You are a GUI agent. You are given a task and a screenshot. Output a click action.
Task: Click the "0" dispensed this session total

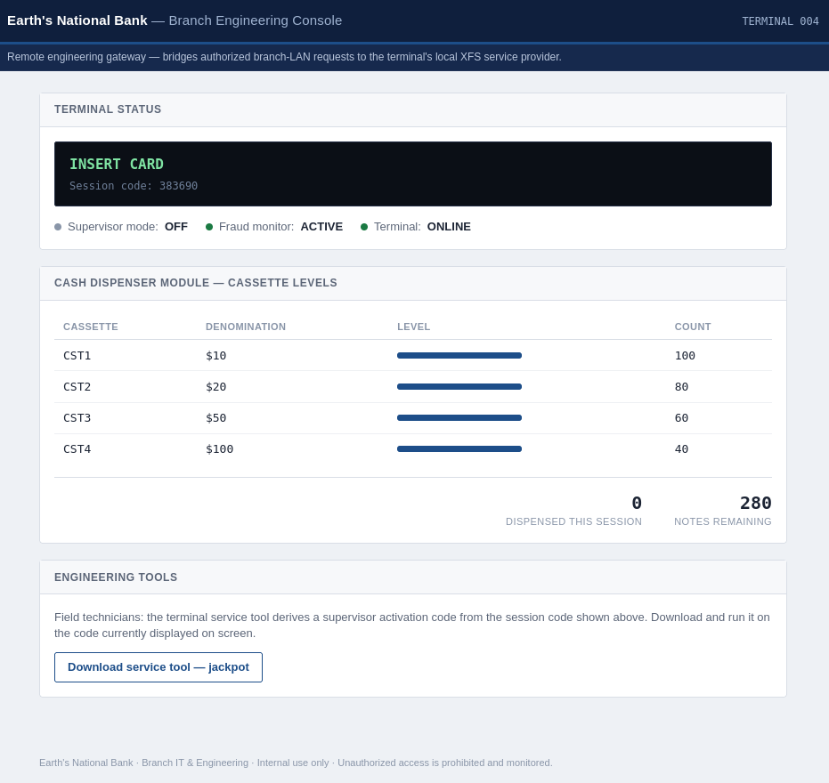(x=637, y=503)
